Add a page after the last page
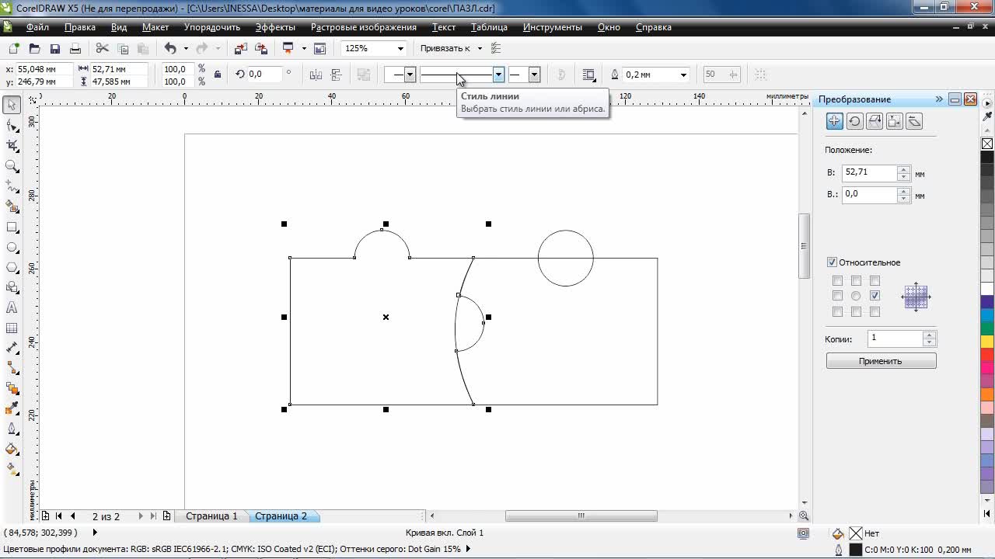Screen dimensions: 995x559 tap(166, 516)
